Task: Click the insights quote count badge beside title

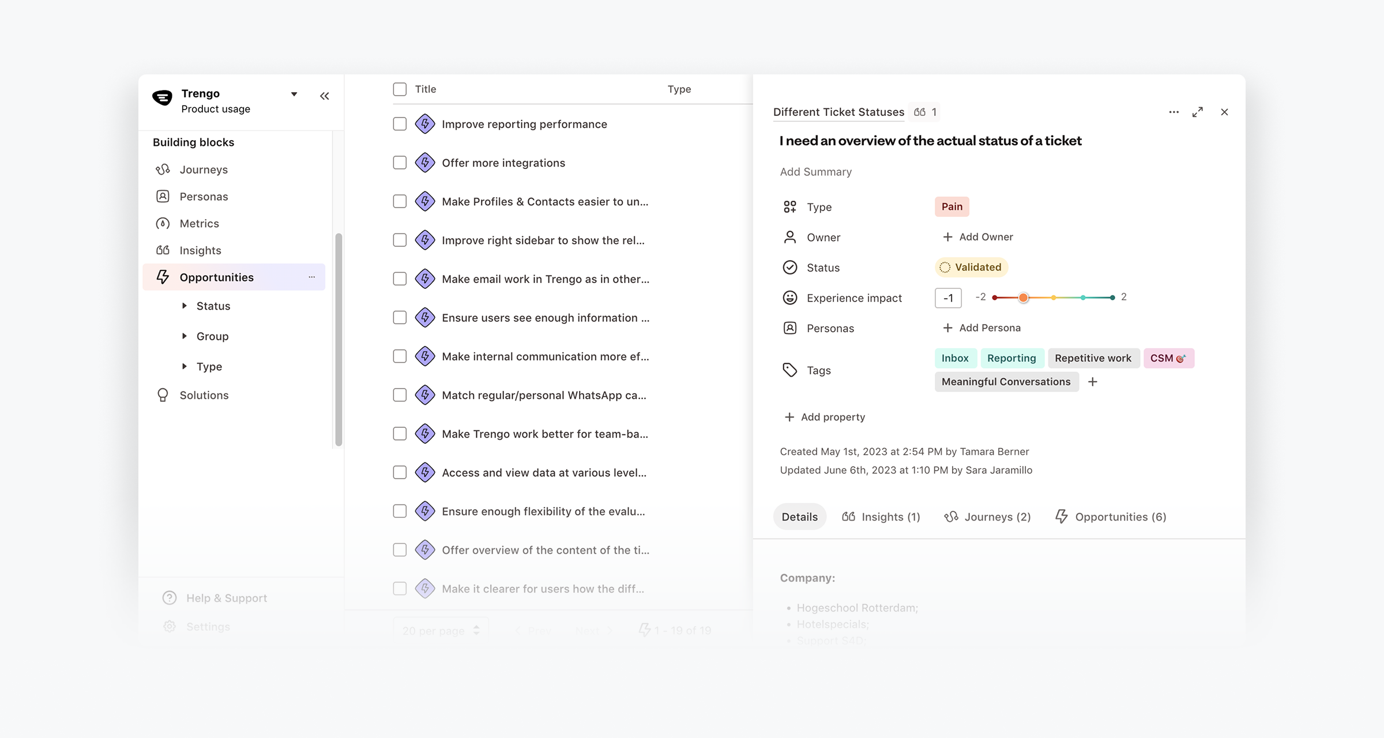Action: (925, 112)
